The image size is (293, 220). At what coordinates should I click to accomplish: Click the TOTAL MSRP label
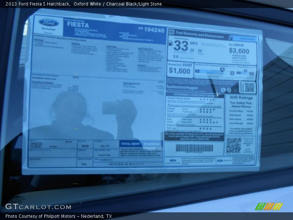point(131,144)
